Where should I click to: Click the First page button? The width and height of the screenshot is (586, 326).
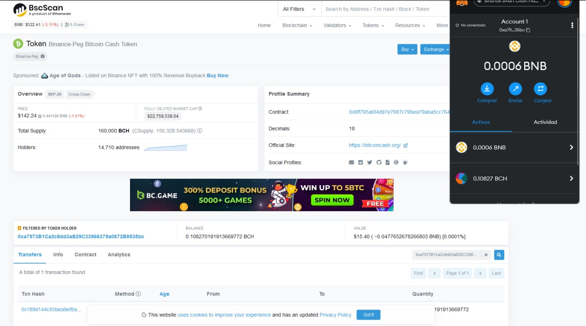[418, 273]
